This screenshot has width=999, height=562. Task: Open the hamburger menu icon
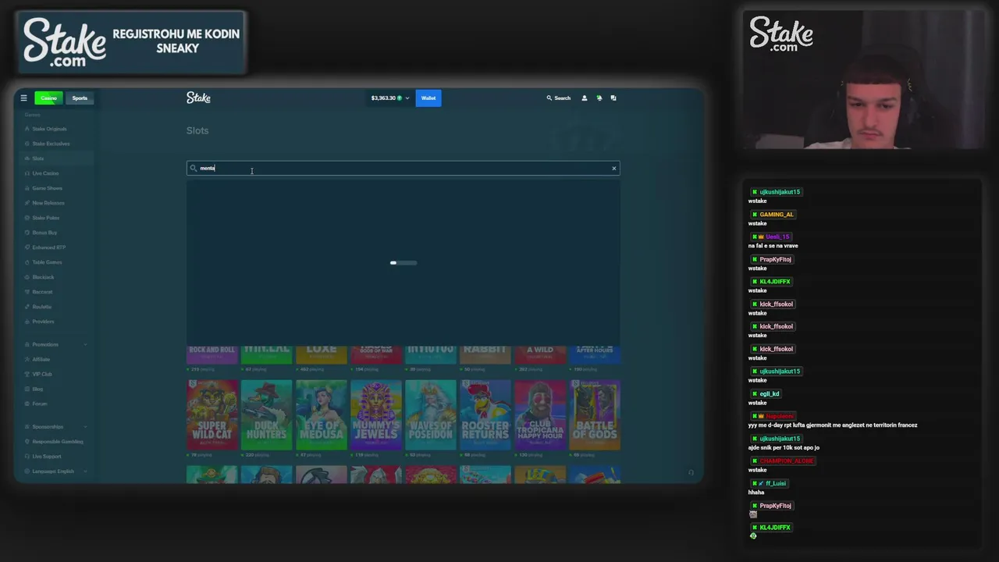[x=23, y=98]
